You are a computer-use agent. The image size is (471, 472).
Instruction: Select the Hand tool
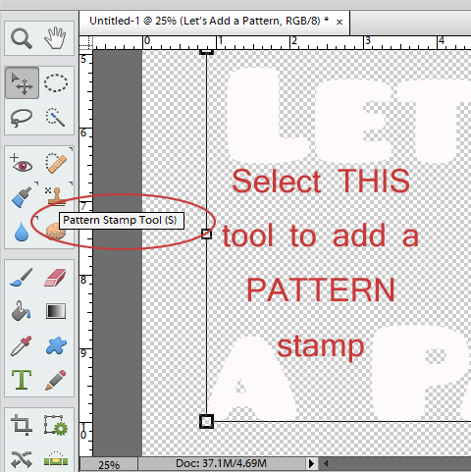click(x=55, y=38)
